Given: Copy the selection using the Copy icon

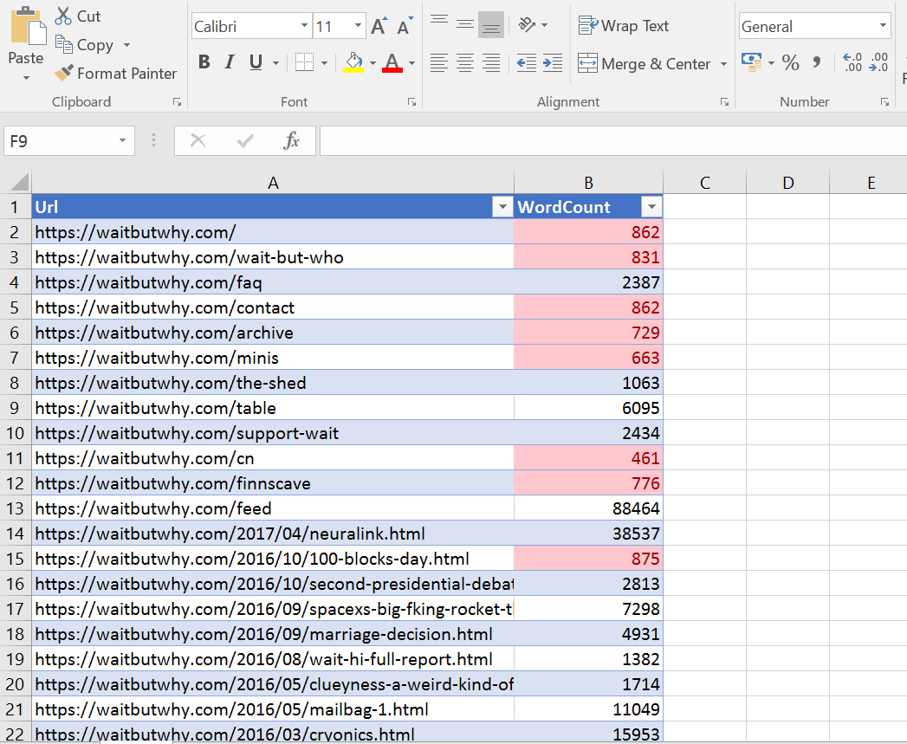Looking at the screenshot, I should (x=63, y=44).
